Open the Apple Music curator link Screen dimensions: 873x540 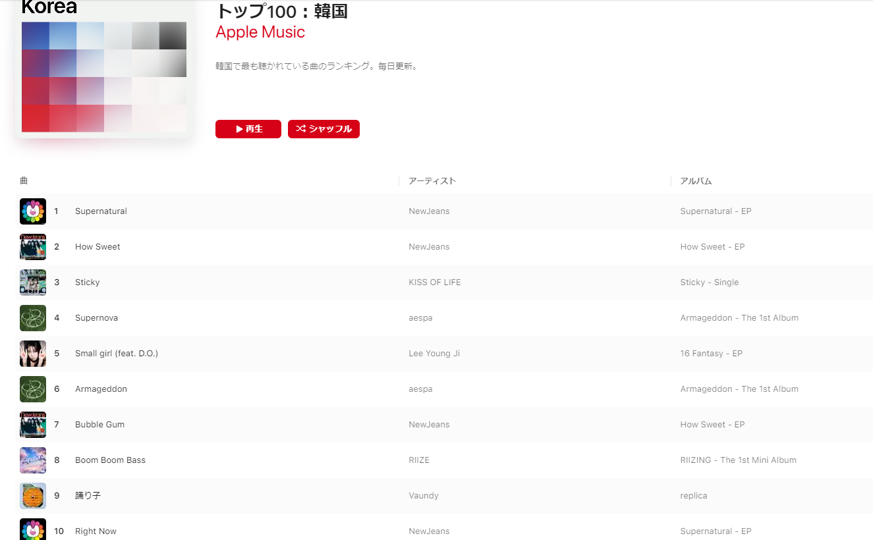[260, 32]
